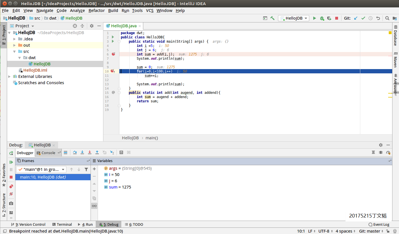
Task: Open the Maven side panel
Action: [396, 59]
